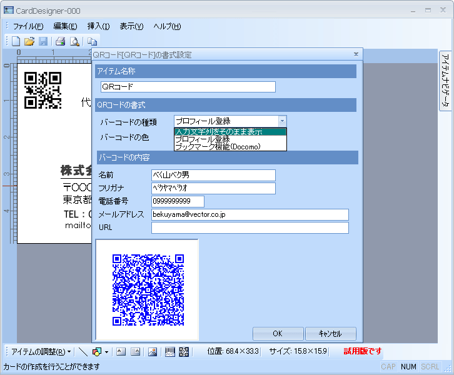This screenshot has height=375, width=454.
Task: Click the empty URL input field
Action: pos(250,227)
